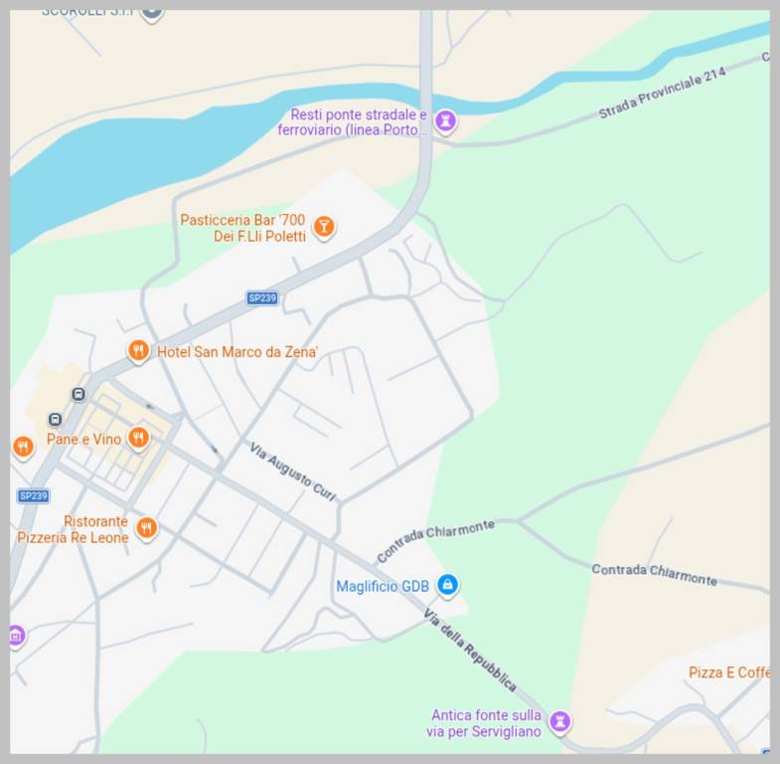This screenshot has height=764, width=780.
Task: Click the Antica fonte sulla via landmark marker
Action: click(560, 721)
